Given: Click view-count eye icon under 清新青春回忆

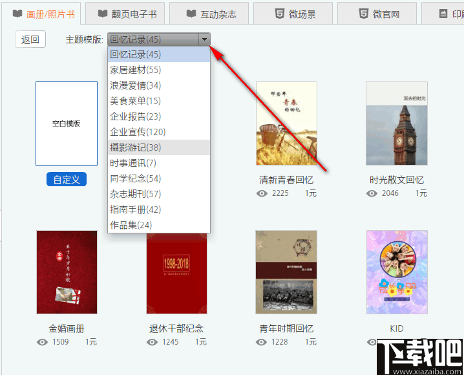Looking at the screenshot, I should point(262,193).
